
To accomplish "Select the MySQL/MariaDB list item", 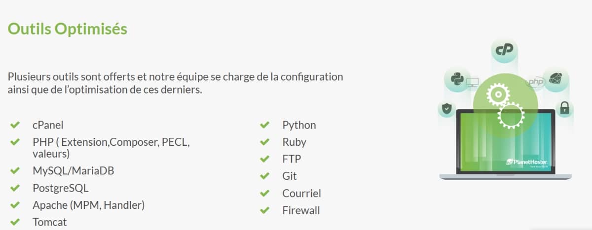I will [70, 171].
